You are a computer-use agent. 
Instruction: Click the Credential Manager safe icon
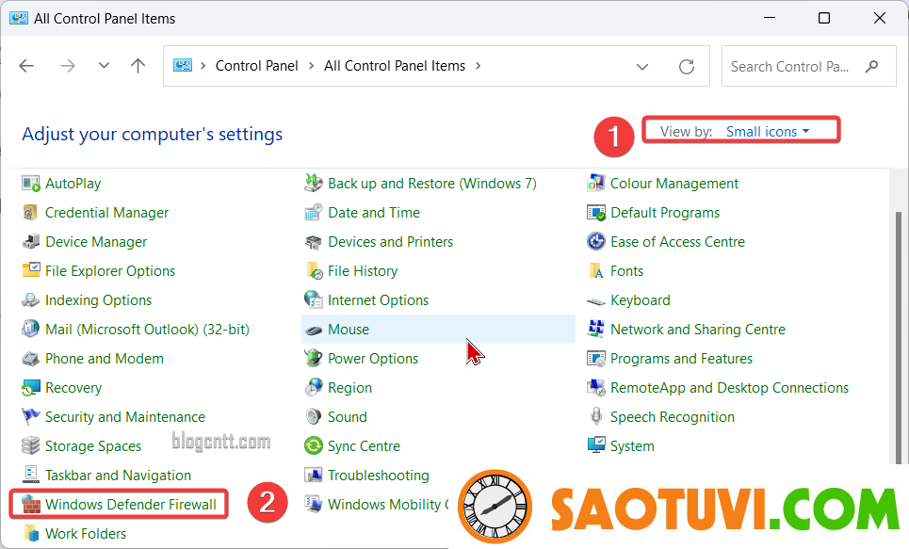tap(31, 213)
